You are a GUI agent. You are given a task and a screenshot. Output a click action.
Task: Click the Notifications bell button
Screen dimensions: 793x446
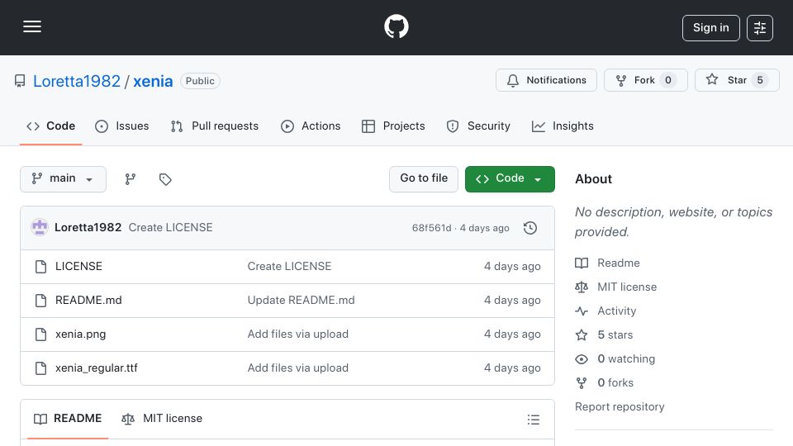coord(546,80)
